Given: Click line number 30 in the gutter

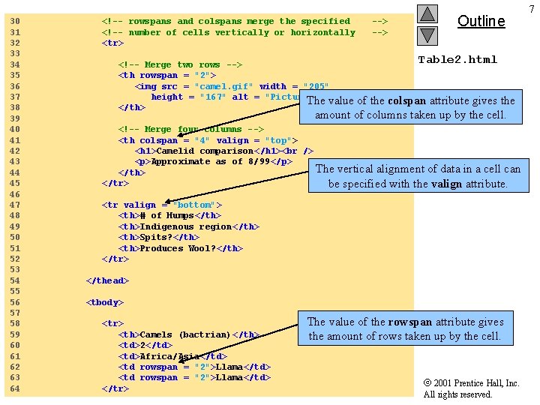Looking at the screenshot, I should [15, 21].
